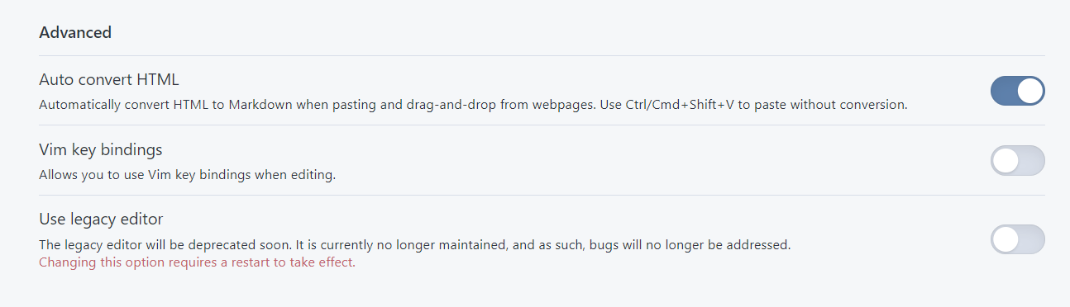Enable the Vim key bindings toggle
The width and height of the screenshot is (1070, 307).
1018,161
